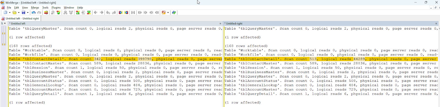This screenshot has width=440, height=107.
Task: Expand the Options icon dropdown arrow
Action: tap(168, 13)
